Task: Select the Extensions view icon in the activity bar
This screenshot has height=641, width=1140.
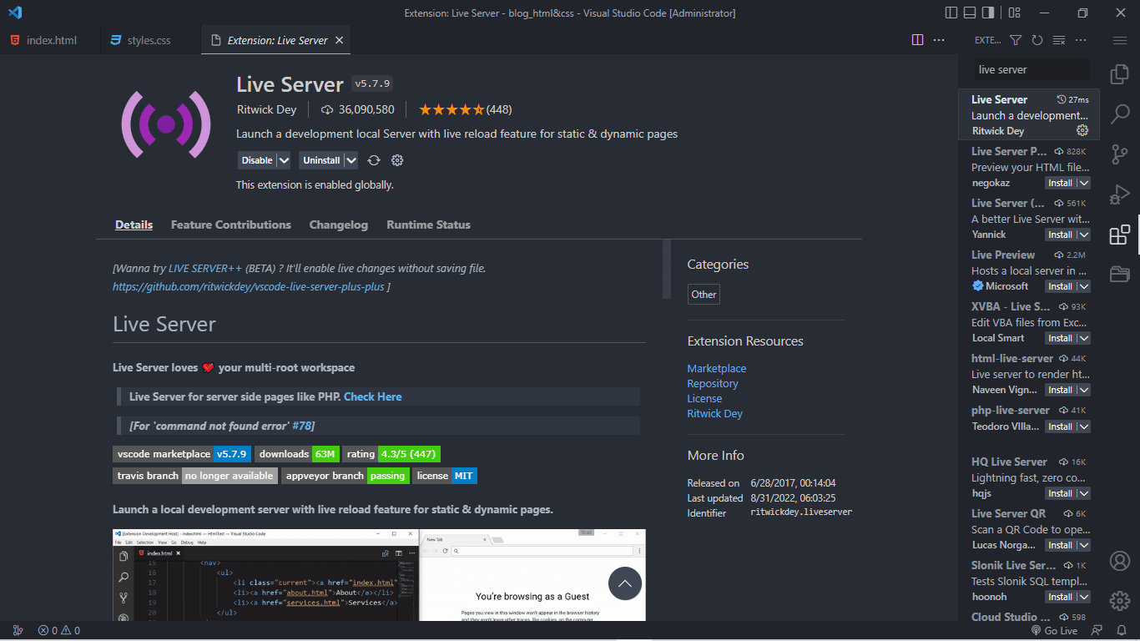Action: (1119, 235)
